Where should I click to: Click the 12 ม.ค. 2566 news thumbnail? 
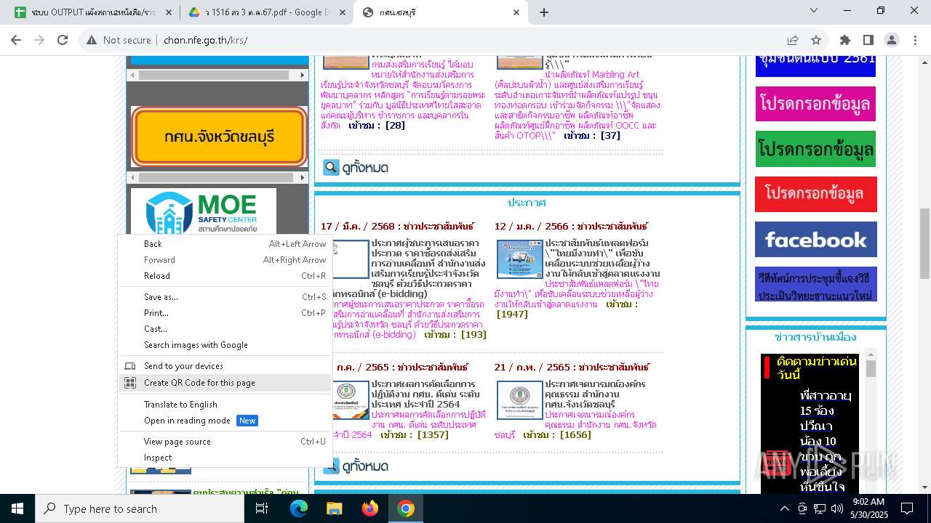[x=520, y=259]
